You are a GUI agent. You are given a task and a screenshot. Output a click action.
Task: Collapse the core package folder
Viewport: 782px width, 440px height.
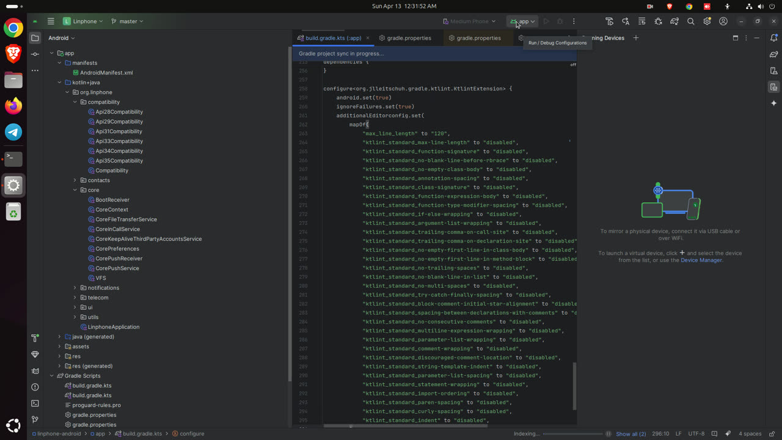(x=75, y=190)
